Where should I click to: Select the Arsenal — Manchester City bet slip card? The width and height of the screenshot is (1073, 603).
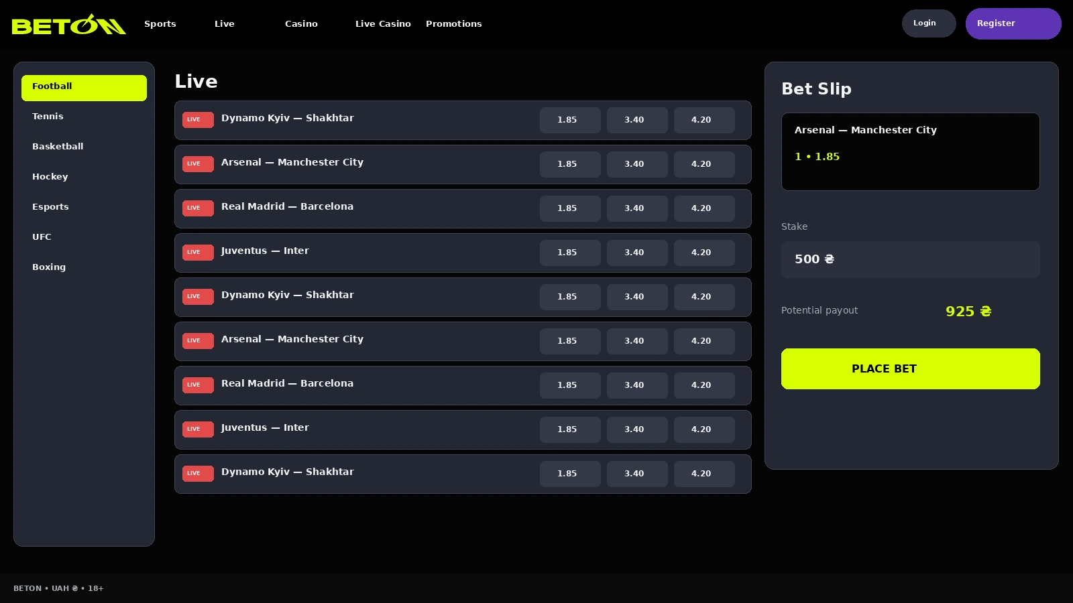pyautogui.click(x=911, y=152)
